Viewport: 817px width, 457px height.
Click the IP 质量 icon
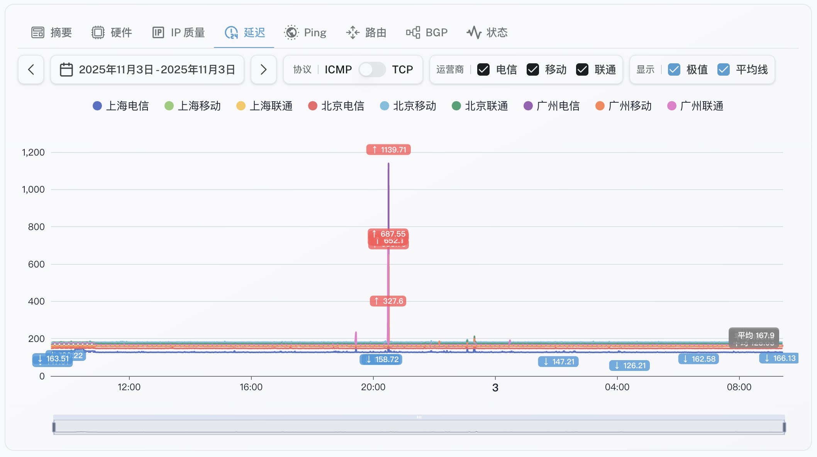[x=158, y=32]
